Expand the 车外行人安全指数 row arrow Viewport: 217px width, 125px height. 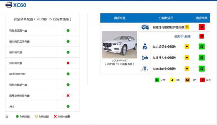pyautogui.click(x=187, y=58)
